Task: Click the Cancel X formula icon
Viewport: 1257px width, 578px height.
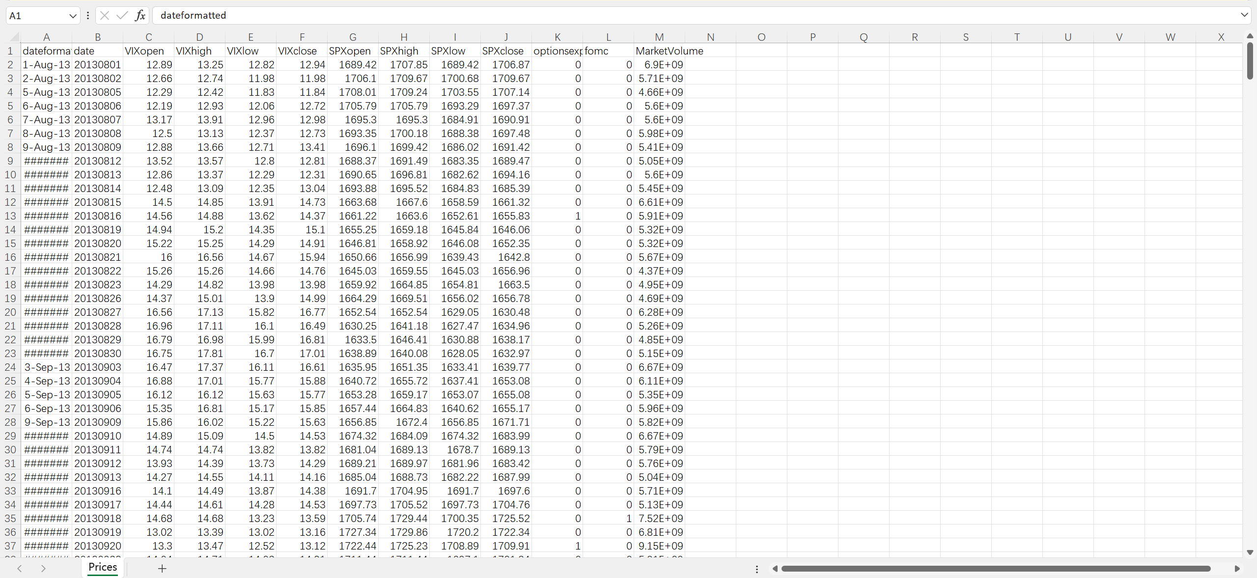Action: [x=105, y=15]
